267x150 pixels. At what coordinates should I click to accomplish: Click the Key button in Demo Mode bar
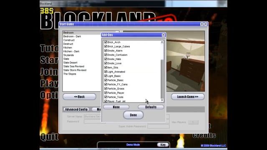tap(163, 145)
